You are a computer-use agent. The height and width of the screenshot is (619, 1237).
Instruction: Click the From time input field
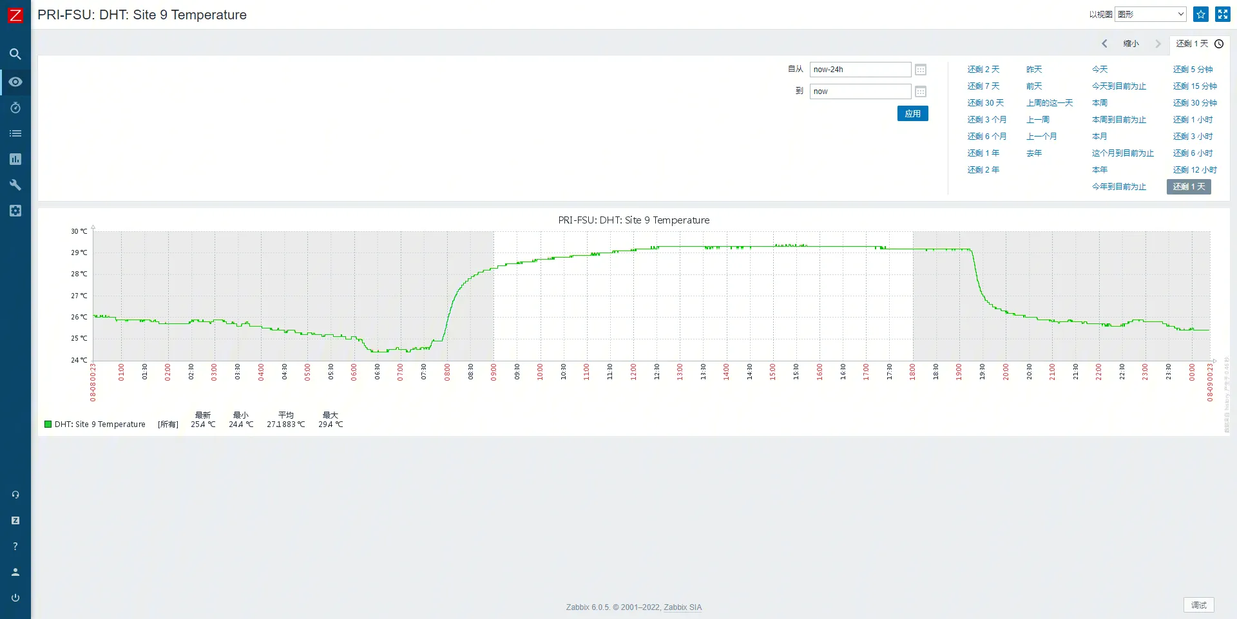tap(860, 70)
